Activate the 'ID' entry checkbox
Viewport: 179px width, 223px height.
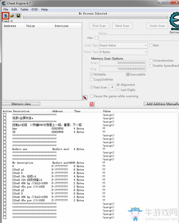5,132
